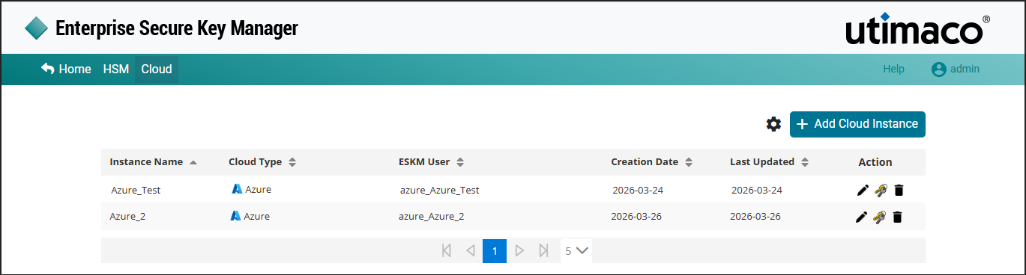Image resolution: width=1026 pixels, height=275 pixels.
Task: Click the Azure_Test last updated date cell
Action: pyautogui.click(x=757, y=191)
